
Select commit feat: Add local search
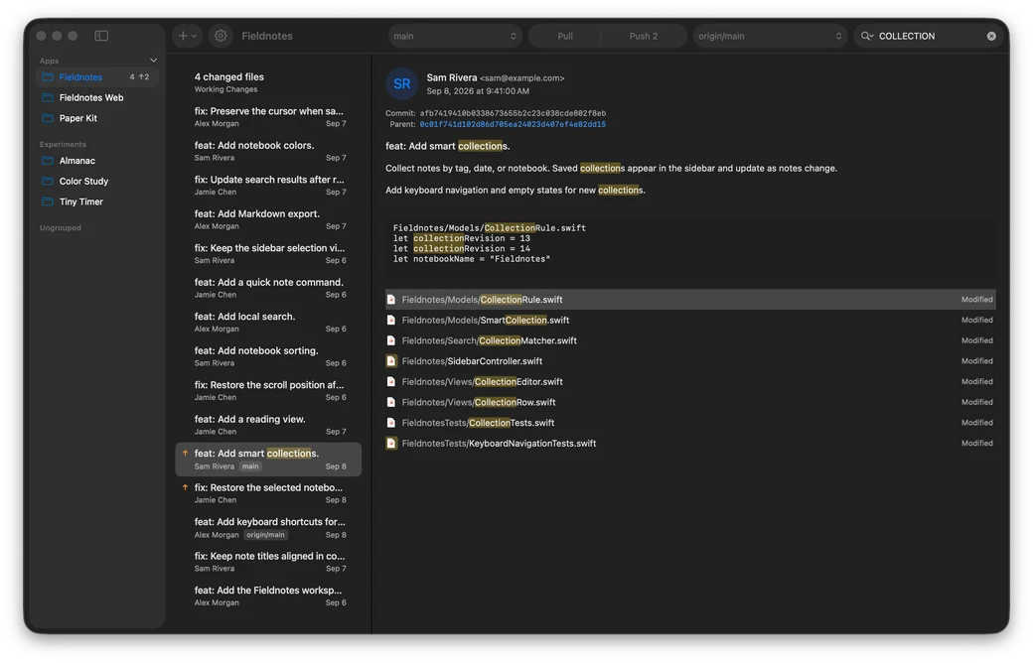(x=269, y=322)
